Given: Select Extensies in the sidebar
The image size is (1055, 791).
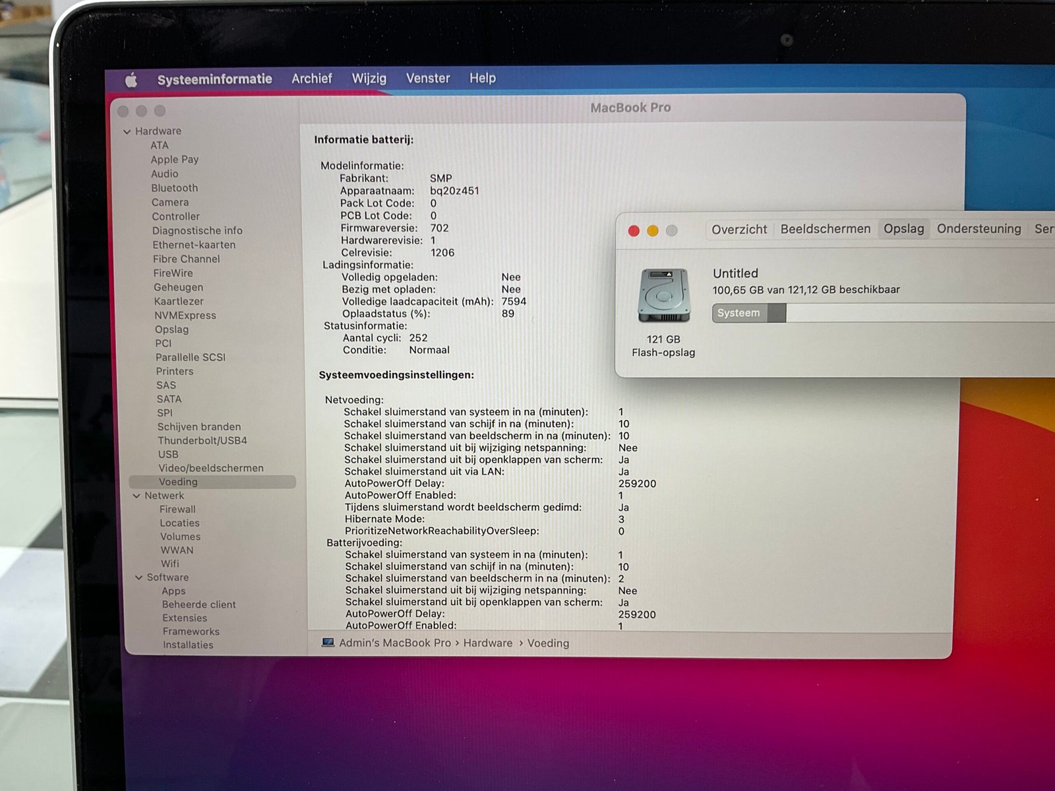Looking at the screenshot, I should point(185,618).
